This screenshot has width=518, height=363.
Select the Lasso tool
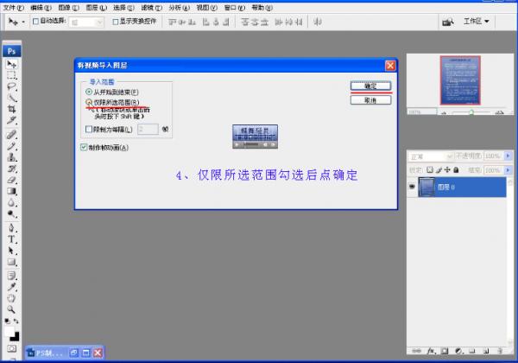pyautogui.click(x=11, y=86)
